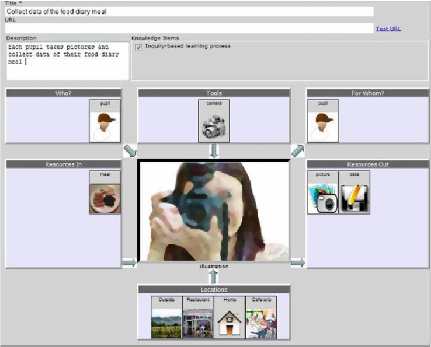The height and width of the screenshot is (347, 431).
Task: Click the Resources Out panel header
Action: [x=367, y=164]
